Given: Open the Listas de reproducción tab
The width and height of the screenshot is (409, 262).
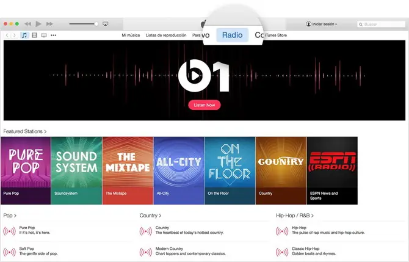Looking at the screenshot, I should (166, 35).
